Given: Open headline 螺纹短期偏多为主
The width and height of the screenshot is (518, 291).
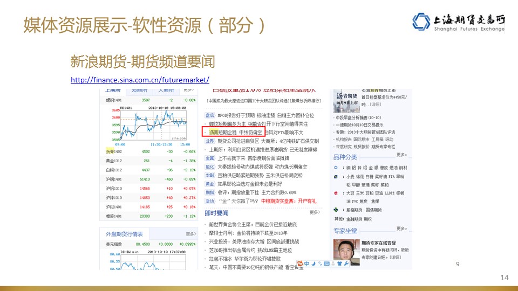Looking at the screenshot, I should [228, 124].
